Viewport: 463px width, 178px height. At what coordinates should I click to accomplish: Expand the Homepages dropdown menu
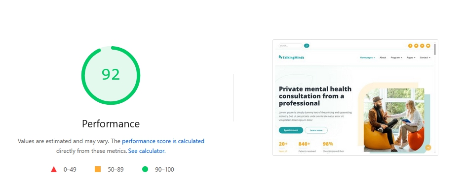[x=367, y=58]
